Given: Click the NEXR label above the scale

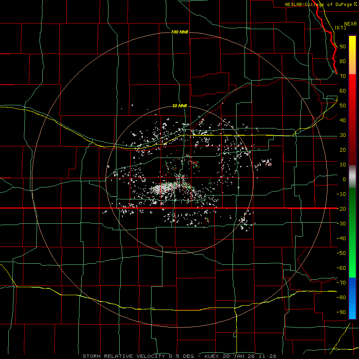Looking at the screenshot, I should [x=350, y=24].
